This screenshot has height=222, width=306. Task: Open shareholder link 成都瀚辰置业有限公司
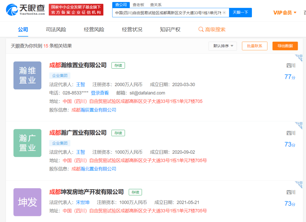(x=94, y=110)
